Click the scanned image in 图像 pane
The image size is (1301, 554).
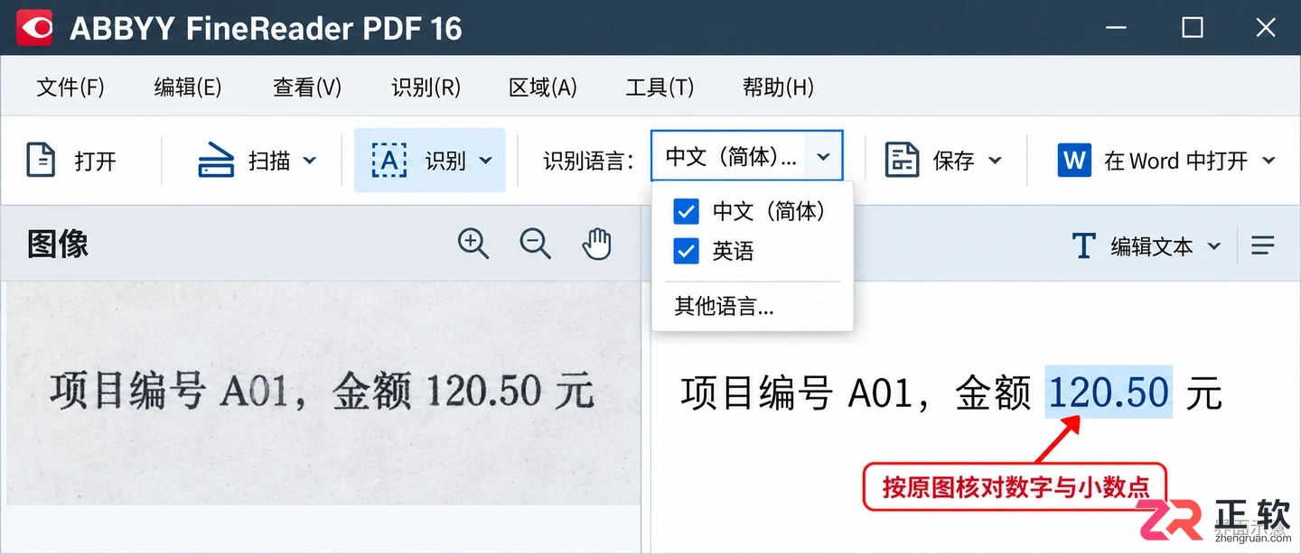pyautogui.click(x=323, y=392)
